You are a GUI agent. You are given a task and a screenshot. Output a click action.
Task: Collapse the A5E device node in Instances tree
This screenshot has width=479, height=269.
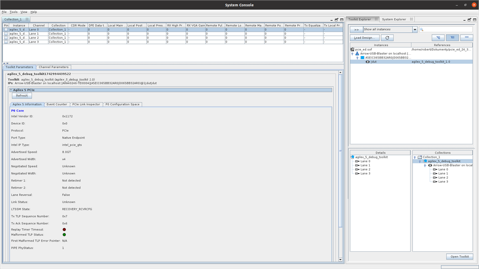click(x=357, y=58)
